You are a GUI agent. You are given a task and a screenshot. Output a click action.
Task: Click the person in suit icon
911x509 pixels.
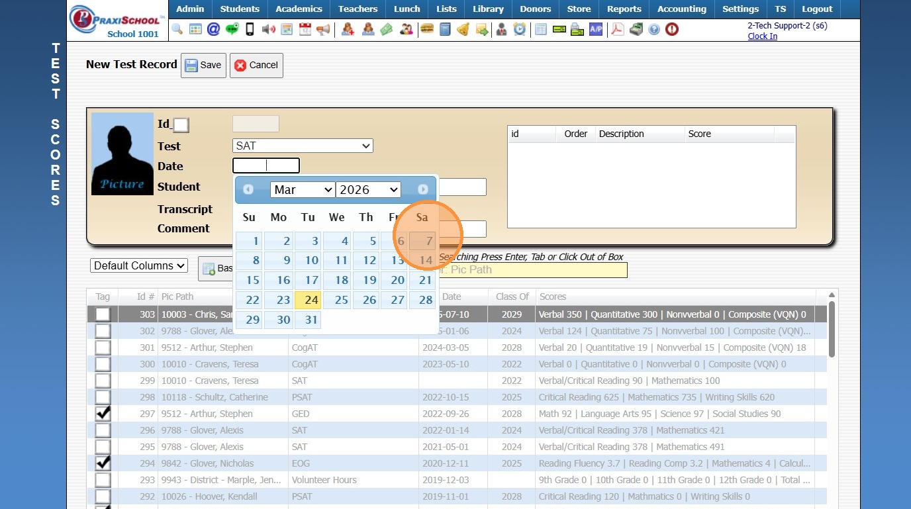[x=501, y=29]
